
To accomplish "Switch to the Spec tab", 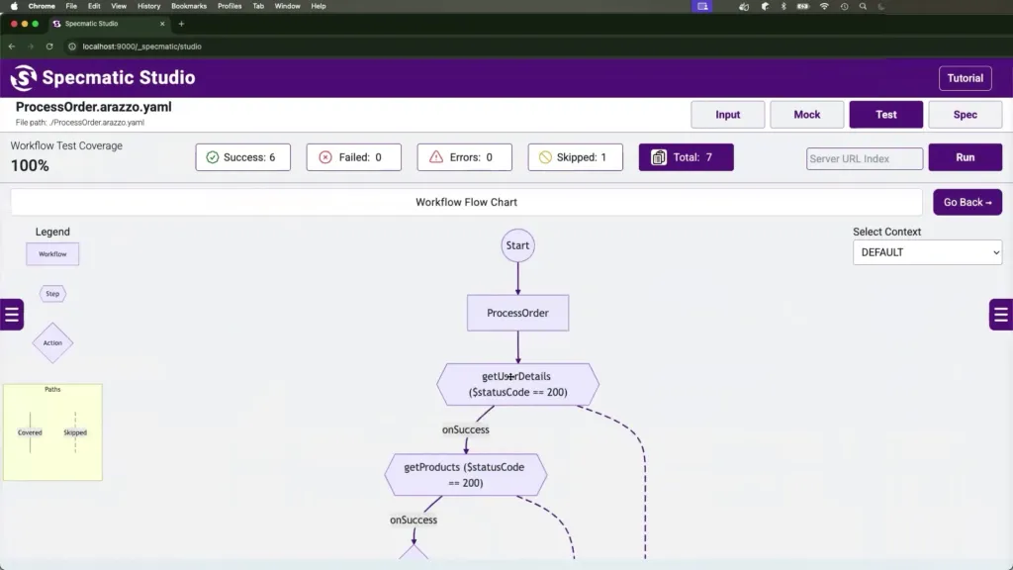I will pyautogui.click(x=965, y=115).
